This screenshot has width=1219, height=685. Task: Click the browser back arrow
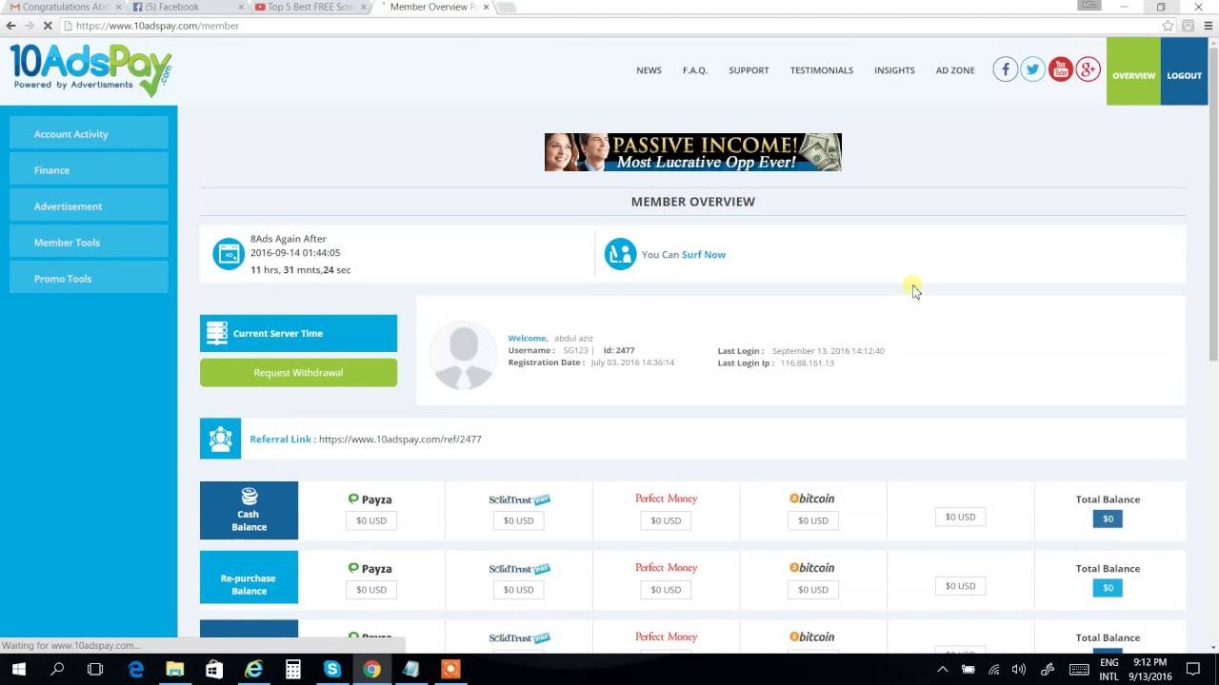[x=11, y=26]
